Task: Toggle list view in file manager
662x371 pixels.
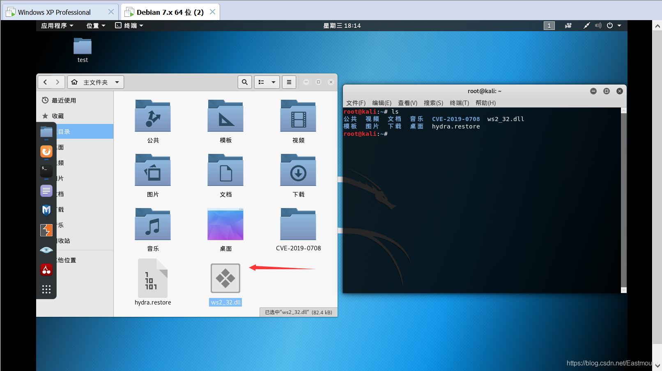Action: pyautogui.click(x=261, y=82)
